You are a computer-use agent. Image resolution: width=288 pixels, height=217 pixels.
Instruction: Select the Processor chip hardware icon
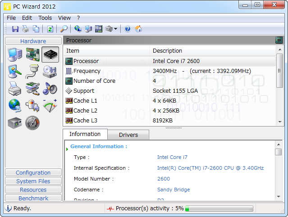click(50, 54)
